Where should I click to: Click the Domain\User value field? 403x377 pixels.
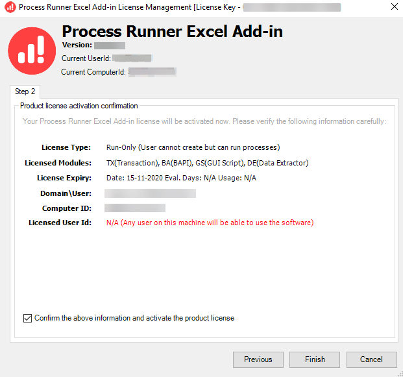click(150, 193)
